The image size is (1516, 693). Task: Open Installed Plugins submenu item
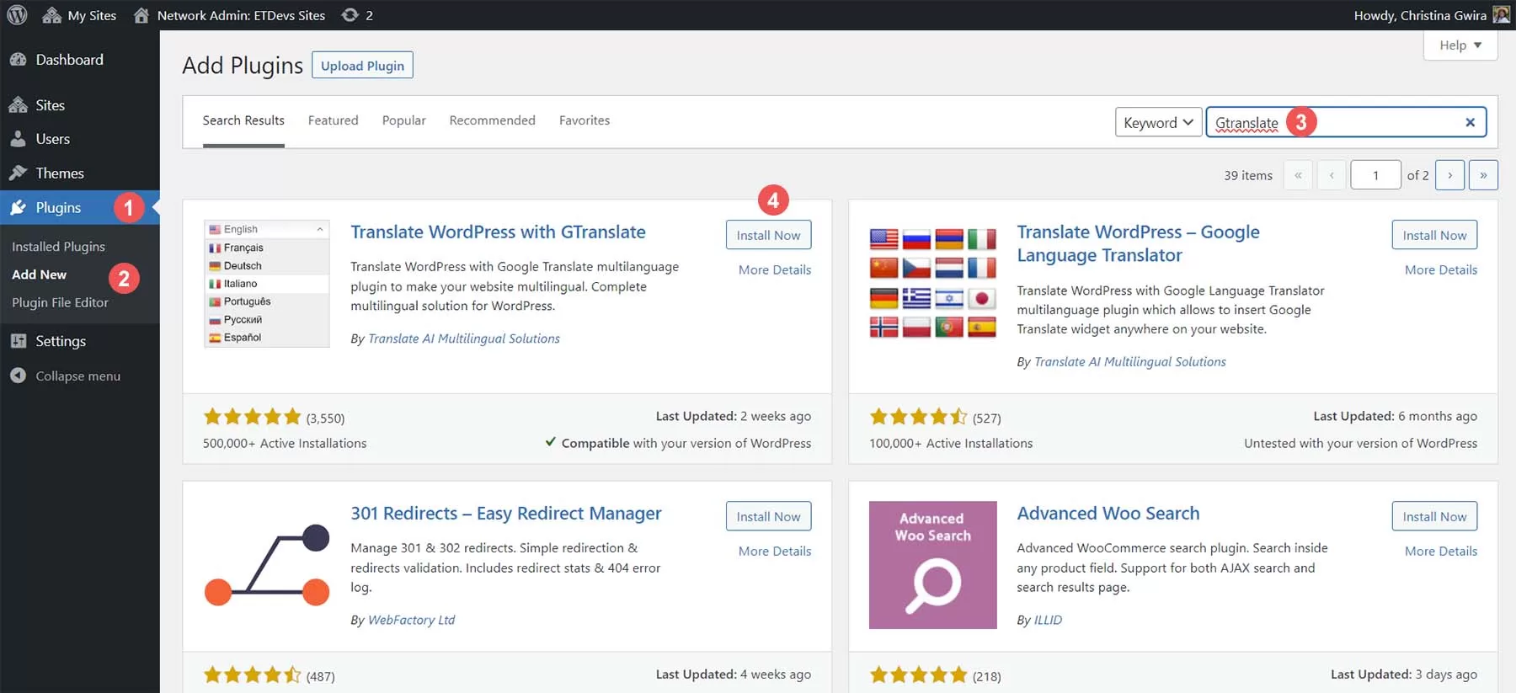(x=58, y=247)
